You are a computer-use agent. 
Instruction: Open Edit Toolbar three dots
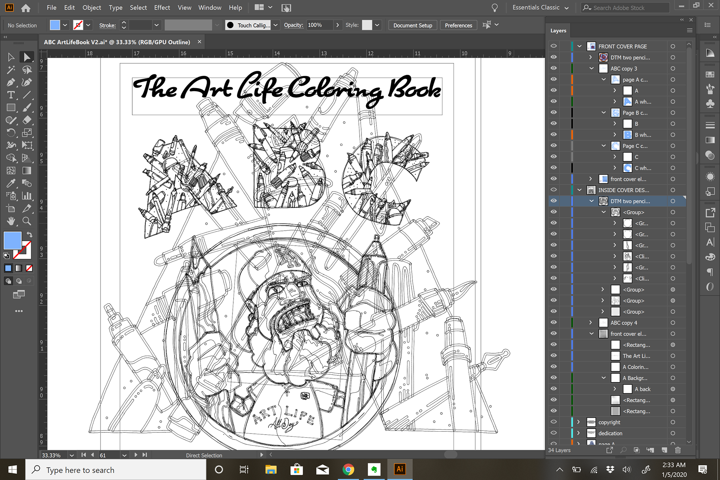pyautogui.click(x=19, y=311)
